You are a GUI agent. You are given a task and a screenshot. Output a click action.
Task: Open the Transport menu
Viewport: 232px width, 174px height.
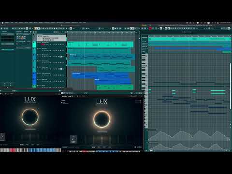point(47,23)
